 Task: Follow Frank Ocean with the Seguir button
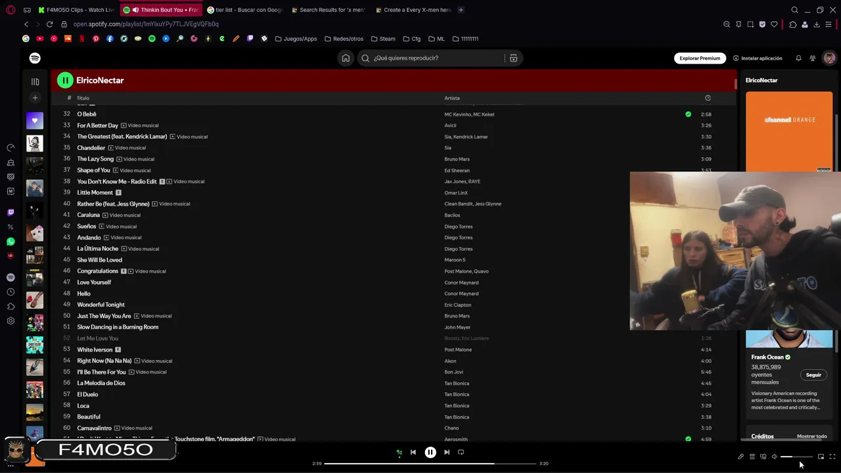tap(813, 375)
